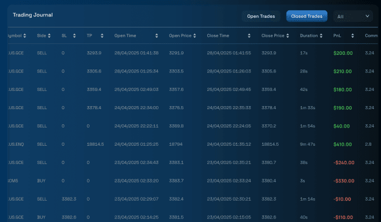Click SL value 3382.3
Viewport: 381px width, 222px height.
click(x=69, y=199)
